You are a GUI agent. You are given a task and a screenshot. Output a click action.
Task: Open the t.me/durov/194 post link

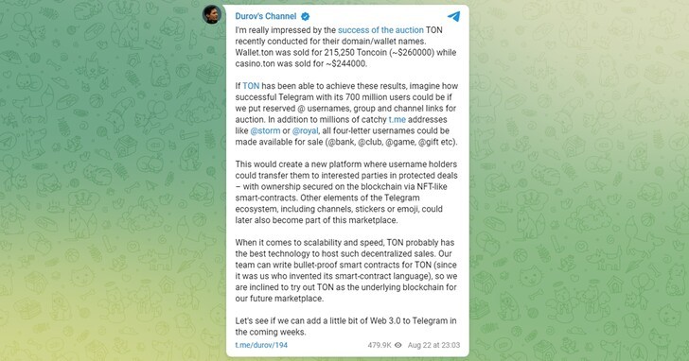[x=261, y=345]
